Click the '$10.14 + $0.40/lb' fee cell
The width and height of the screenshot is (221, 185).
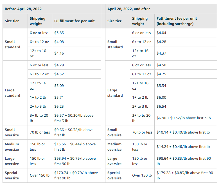183,132
